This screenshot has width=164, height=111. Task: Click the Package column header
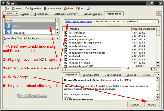(100, 29)
